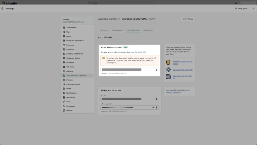Open the Setup guide
Viewport: 257px width, 145px height.
[241, 9]
